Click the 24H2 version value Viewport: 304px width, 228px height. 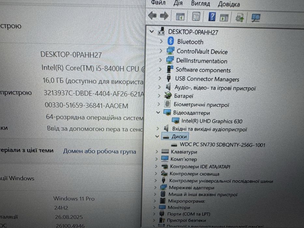(61, 208)
